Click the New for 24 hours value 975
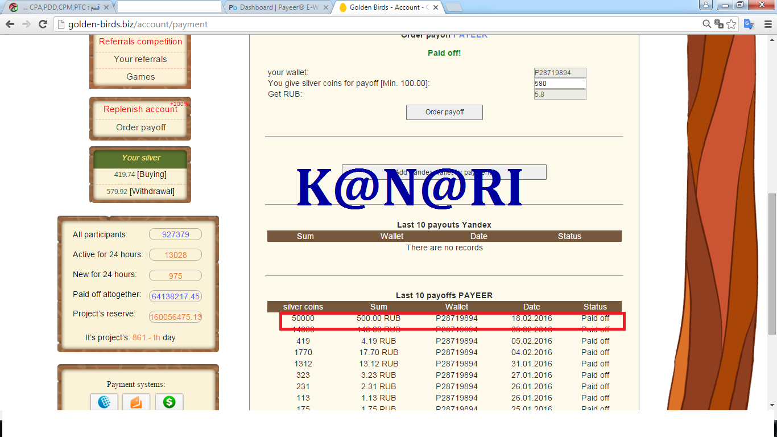The height and width of the screenshot is (437, 777). (x=175, y=276)
